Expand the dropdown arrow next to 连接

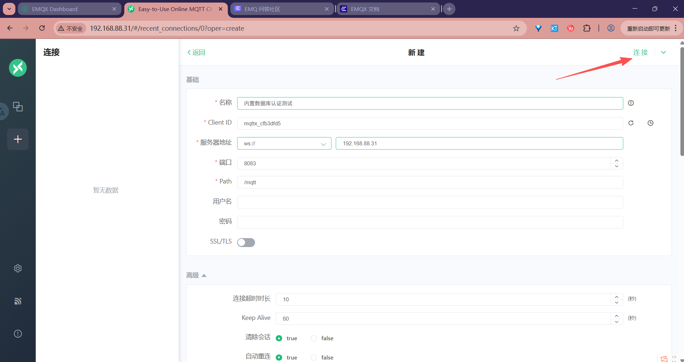coord(663,52)
